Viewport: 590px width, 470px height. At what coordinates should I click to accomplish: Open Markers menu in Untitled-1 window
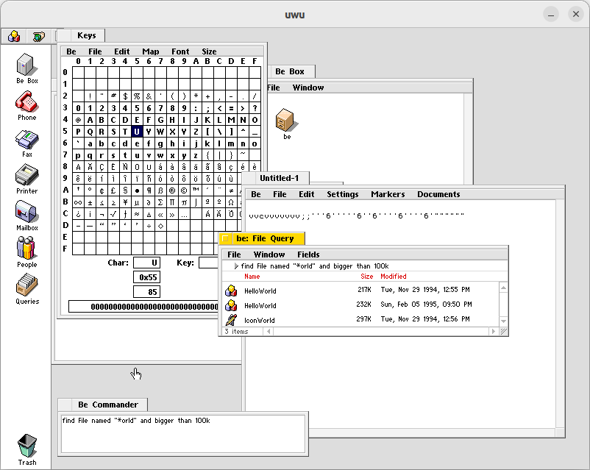point(388,194)
